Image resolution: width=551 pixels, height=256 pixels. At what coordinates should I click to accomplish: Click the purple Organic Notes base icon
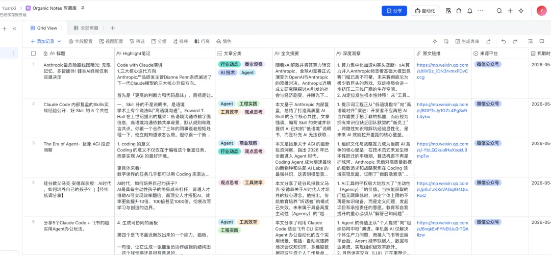coord(28,8)
